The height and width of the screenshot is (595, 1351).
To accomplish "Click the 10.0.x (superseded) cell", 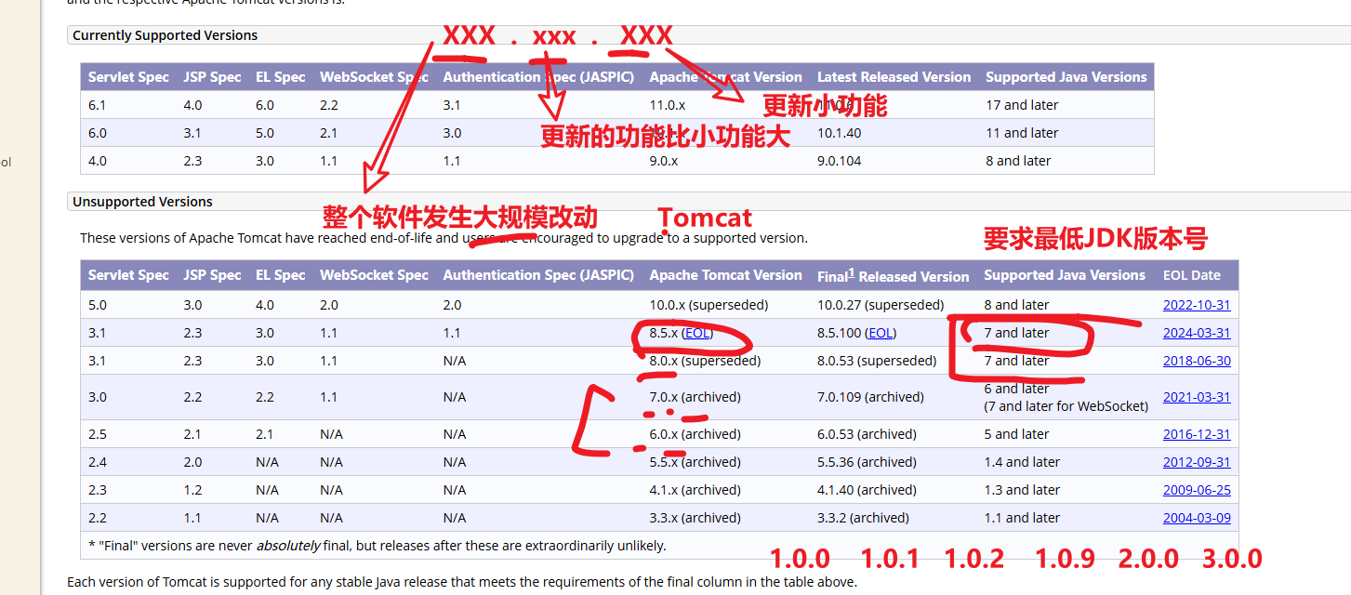I will pyautogui.click(x=709, y=305).
